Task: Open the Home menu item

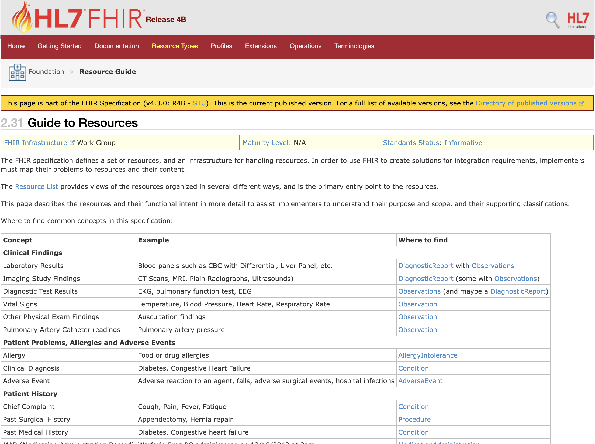Action: pos(16,46)
